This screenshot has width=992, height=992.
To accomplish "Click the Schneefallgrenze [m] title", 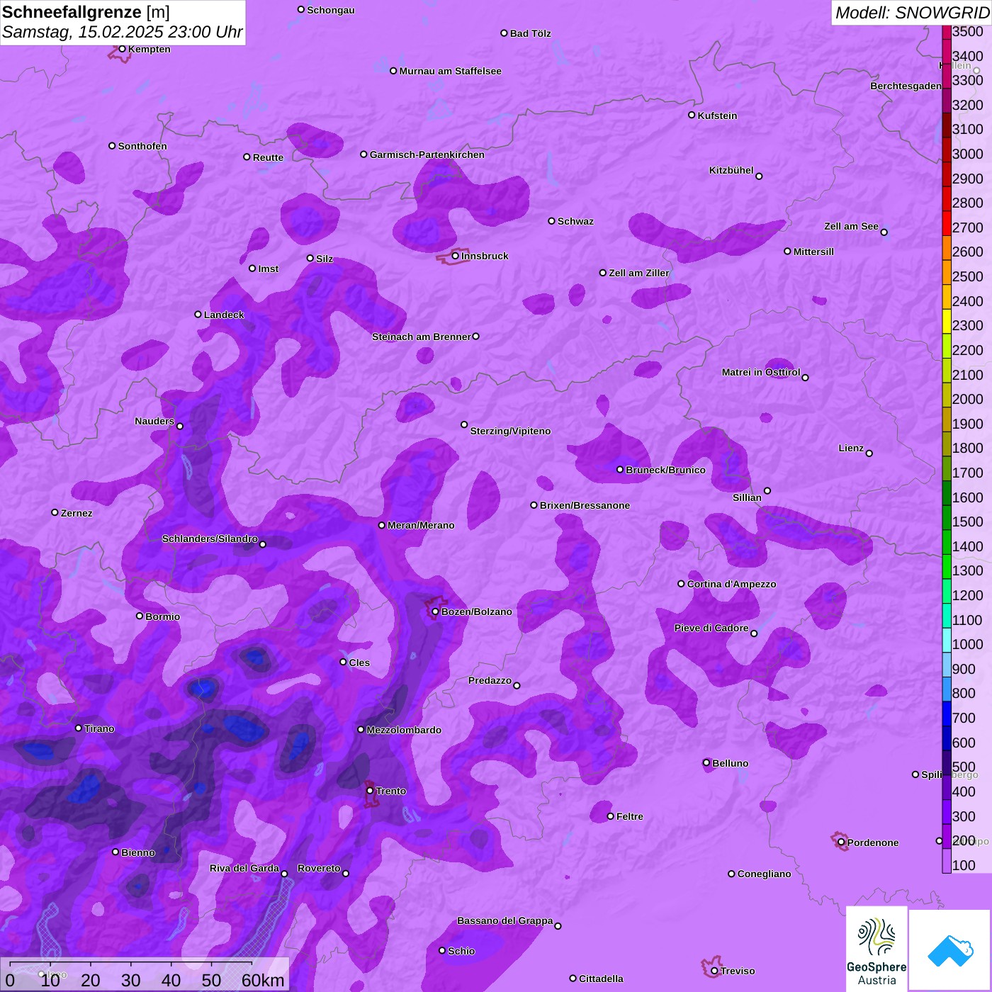I will tap(86, 12).
